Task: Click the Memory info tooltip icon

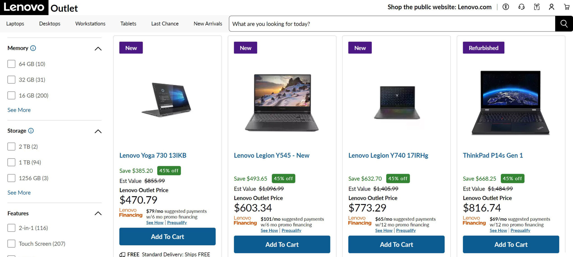Action: [33, 48]
